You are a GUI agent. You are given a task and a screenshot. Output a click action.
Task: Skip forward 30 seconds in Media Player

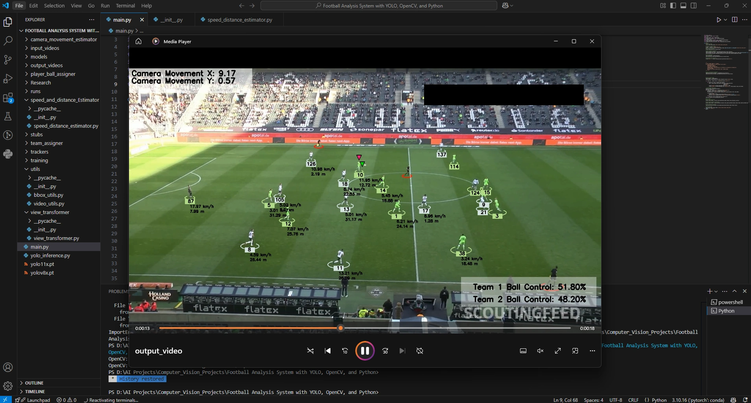(385, 351)
